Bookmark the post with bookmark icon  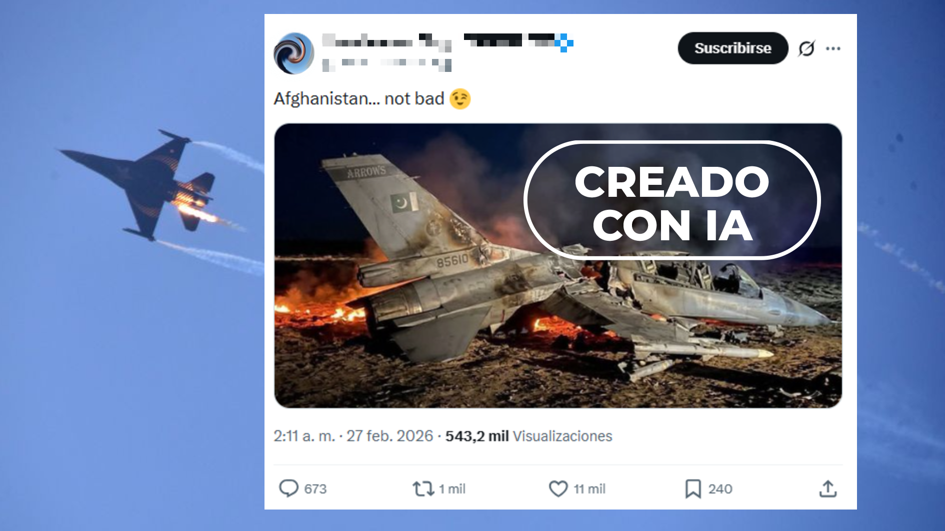tap(692, 489)
